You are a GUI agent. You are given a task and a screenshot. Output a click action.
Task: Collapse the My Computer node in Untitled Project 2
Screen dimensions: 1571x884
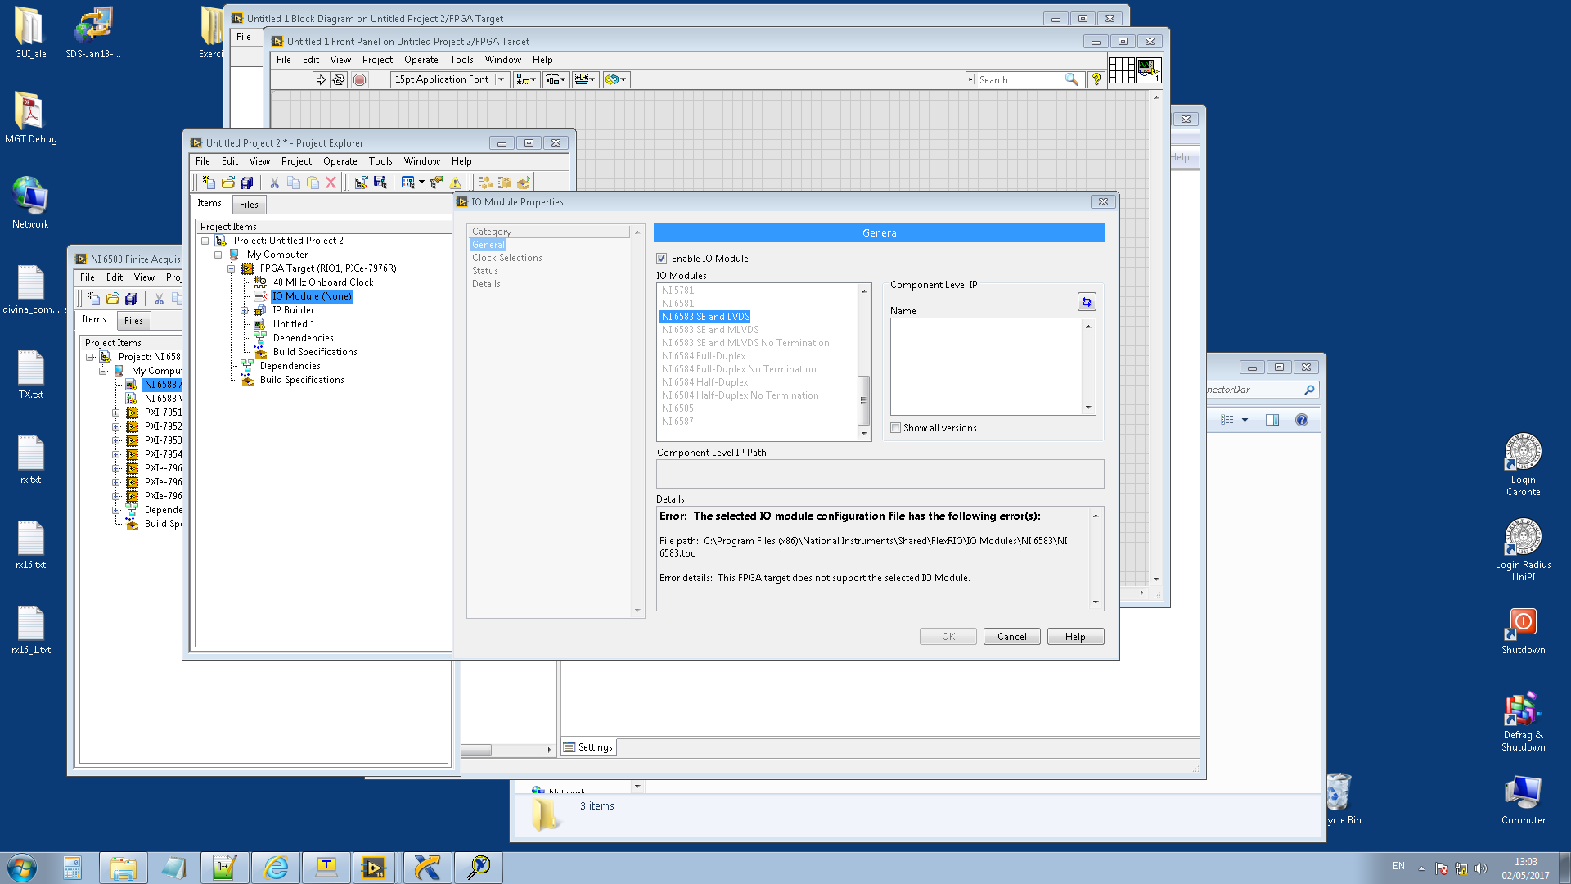(x=218, y=255)
